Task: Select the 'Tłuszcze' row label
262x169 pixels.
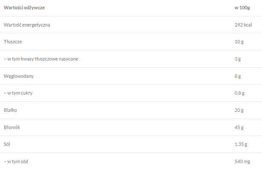Action: pos(13,42)
